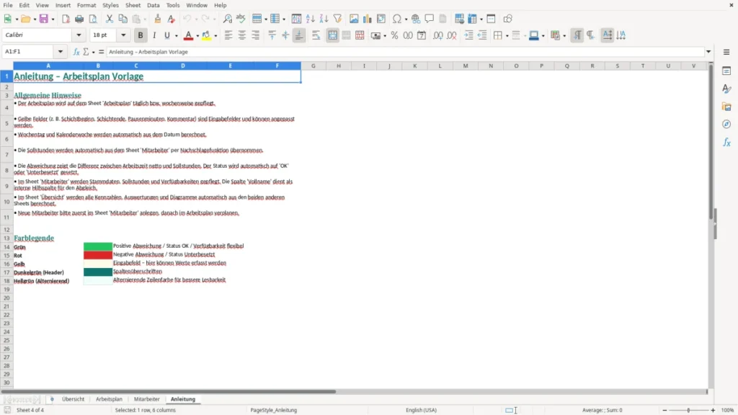Increase indent
Viewport: 738px width, 415px height.
pyautogui.click(x=468, y=35)
